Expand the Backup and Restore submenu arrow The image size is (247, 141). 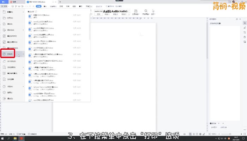pyautogui.click(x=23, y=73)
